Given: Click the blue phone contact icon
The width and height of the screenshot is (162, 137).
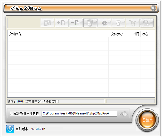Looking at the screenshot, I should click(10, 129).
